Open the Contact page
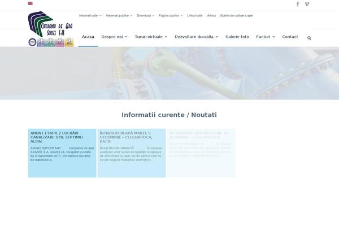The image size is (339, 226). (x=290, y=37)
